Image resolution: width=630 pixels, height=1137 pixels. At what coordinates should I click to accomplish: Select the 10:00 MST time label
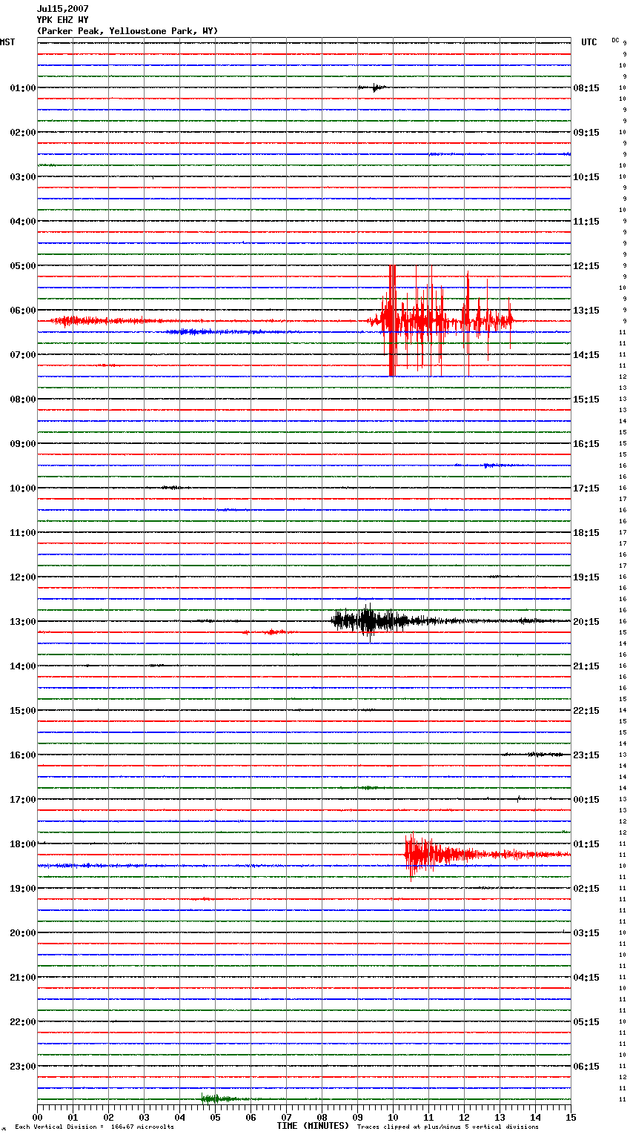[23, 488]
